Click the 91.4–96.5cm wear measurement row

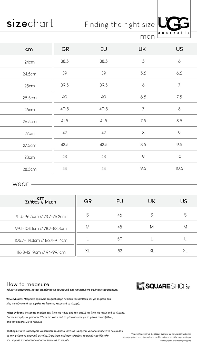coord(98,215)
